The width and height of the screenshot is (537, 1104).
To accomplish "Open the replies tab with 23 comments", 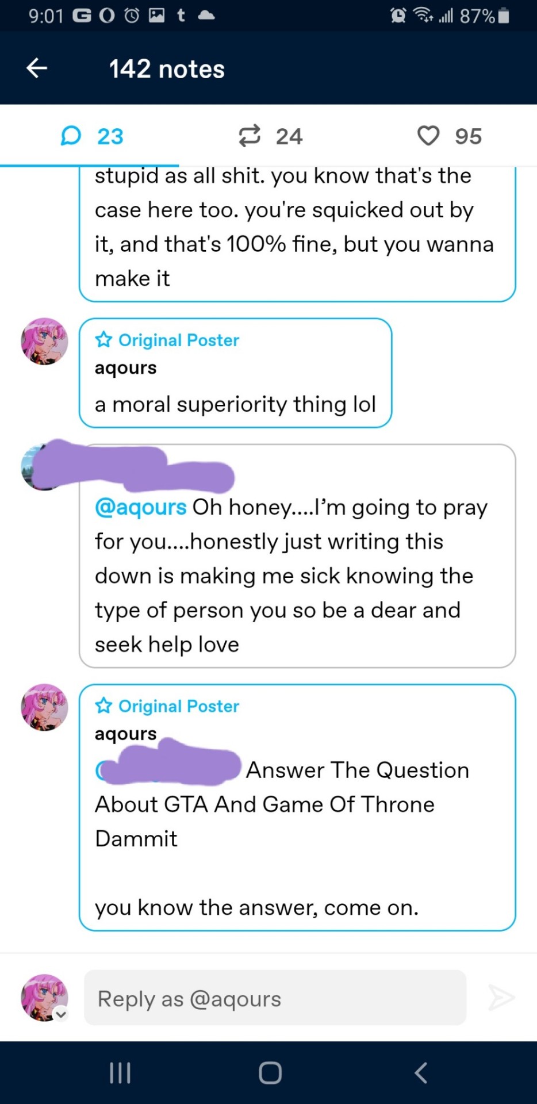I will [x=92, y=136].
